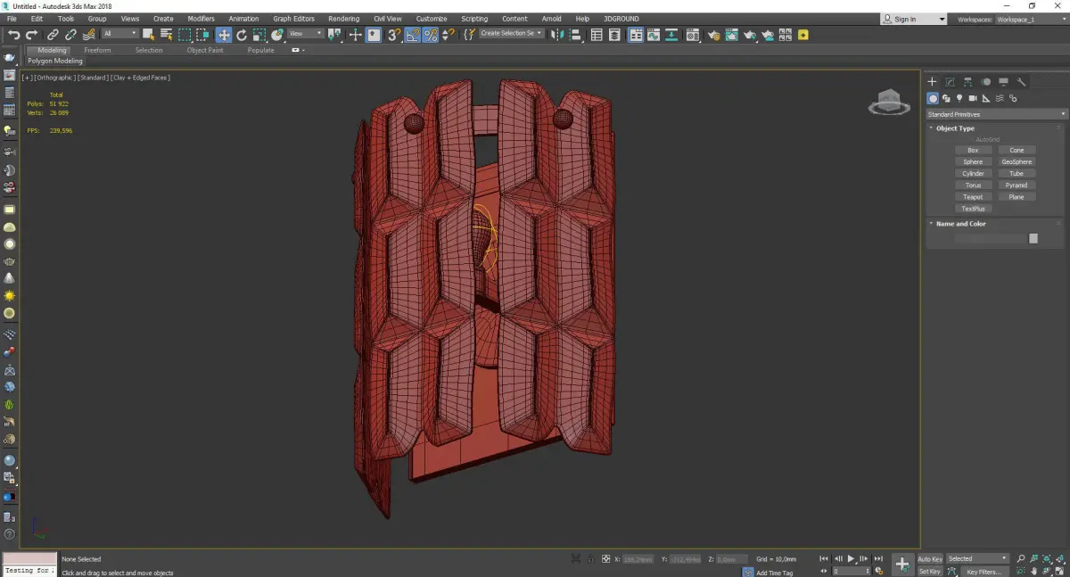
Task: Switch to the Populate ribbon tab
Action: click(x=261, y=50)
